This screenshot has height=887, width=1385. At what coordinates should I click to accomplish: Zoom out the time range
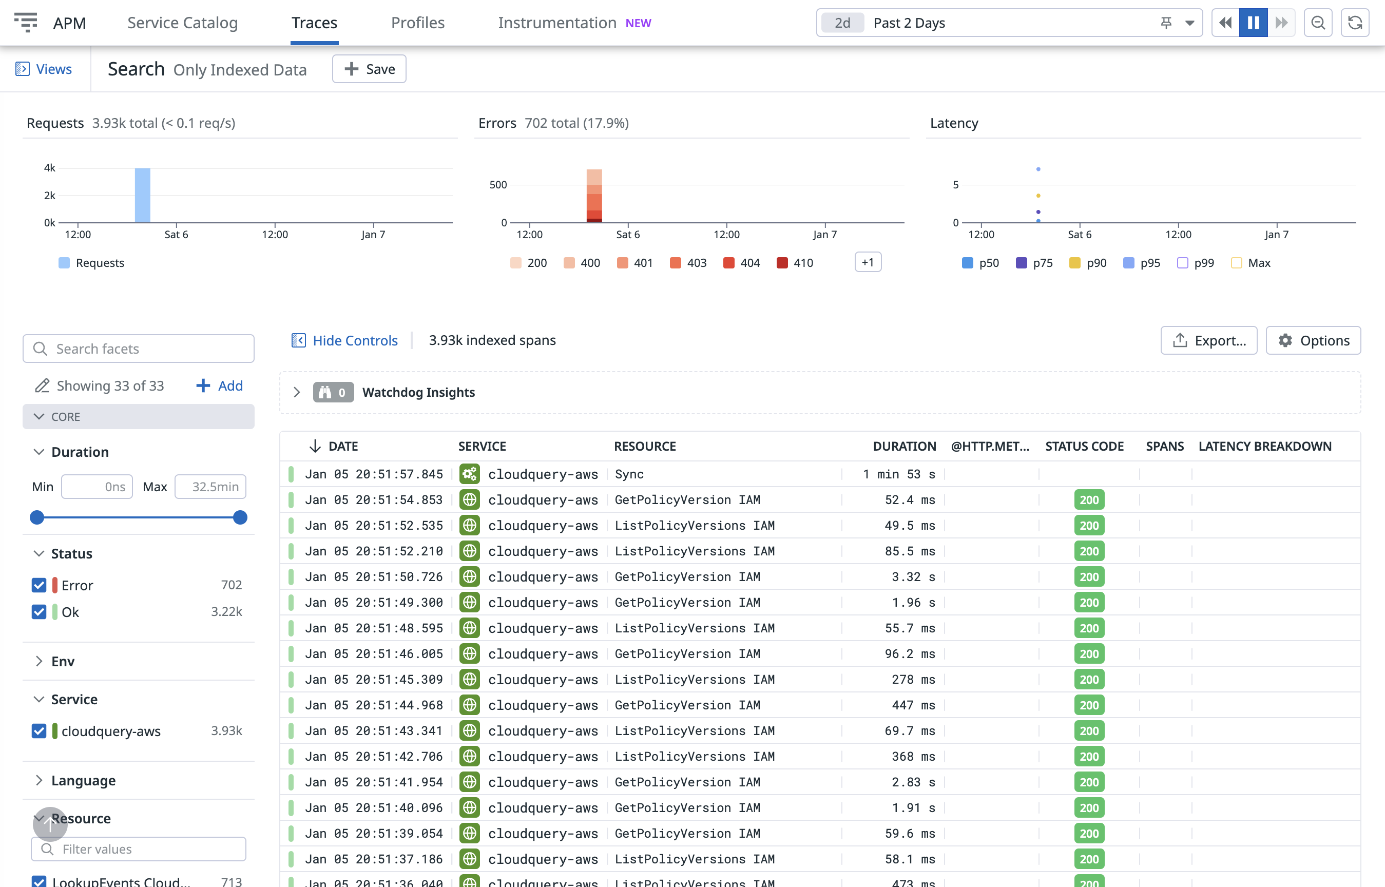point(1318,23)
